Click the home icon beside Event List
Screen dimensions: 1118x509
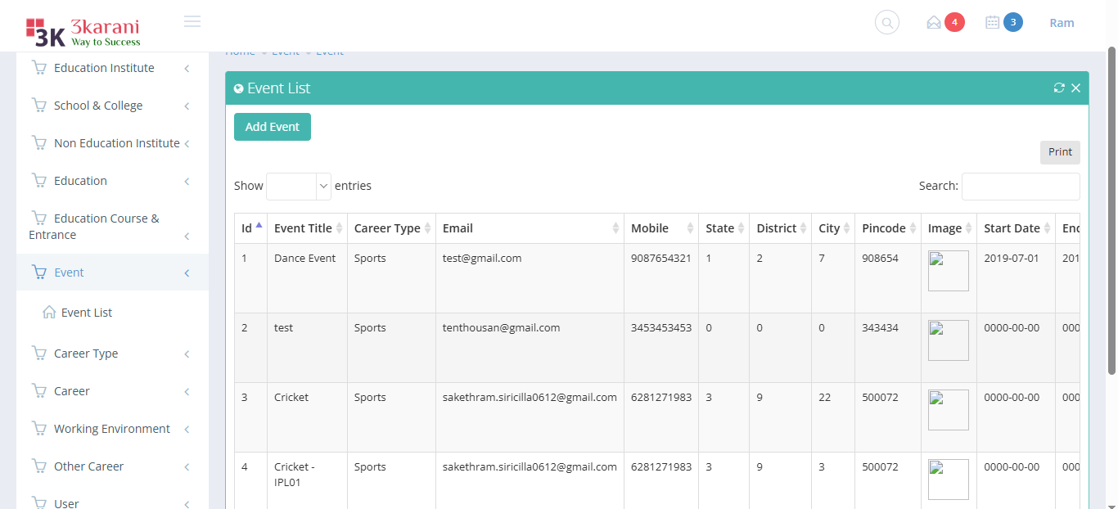coord(49,313)
